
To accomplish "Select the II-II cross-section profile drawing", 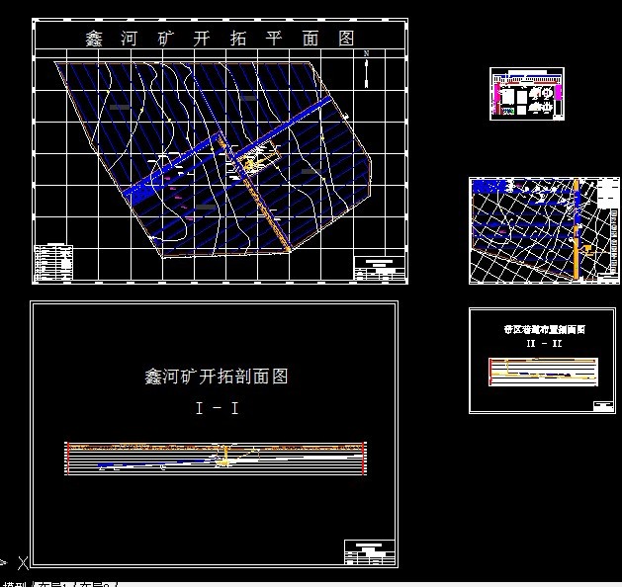I will coord(543,372).
